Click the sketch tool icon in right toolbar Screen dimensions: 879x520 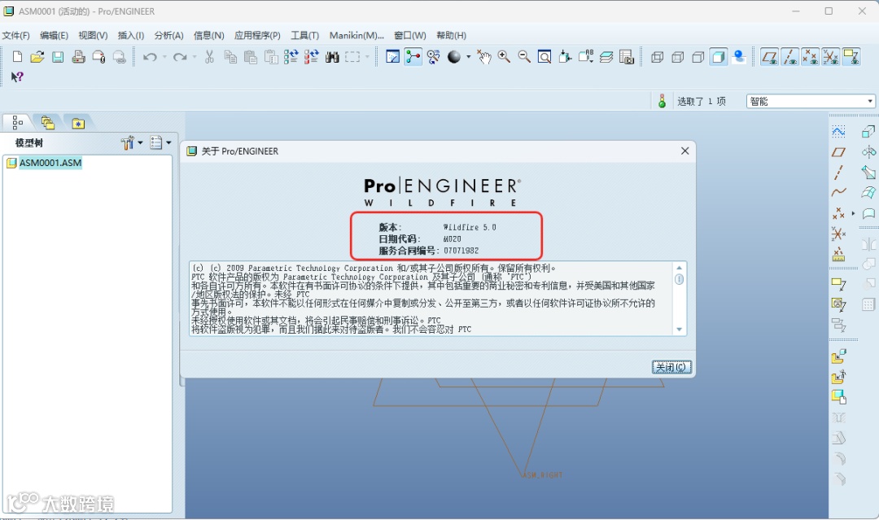tap(838, 132)
